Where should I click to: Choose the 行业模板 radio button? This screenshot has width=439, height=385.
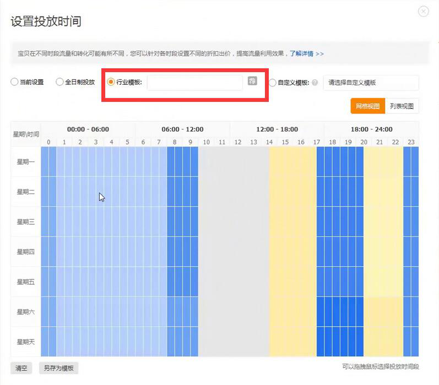(x=111, y=82)
